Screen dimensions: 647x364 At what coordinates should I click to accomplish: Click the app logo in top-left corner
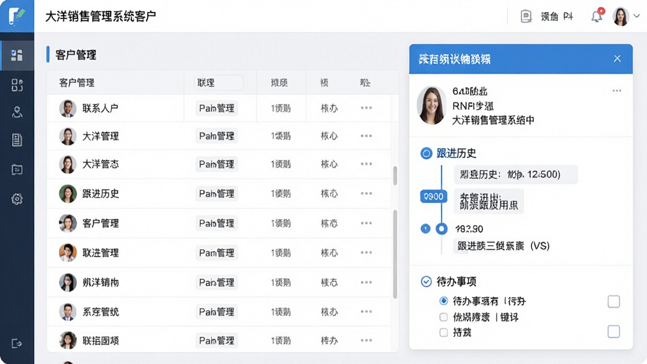[x=16, y=16]
